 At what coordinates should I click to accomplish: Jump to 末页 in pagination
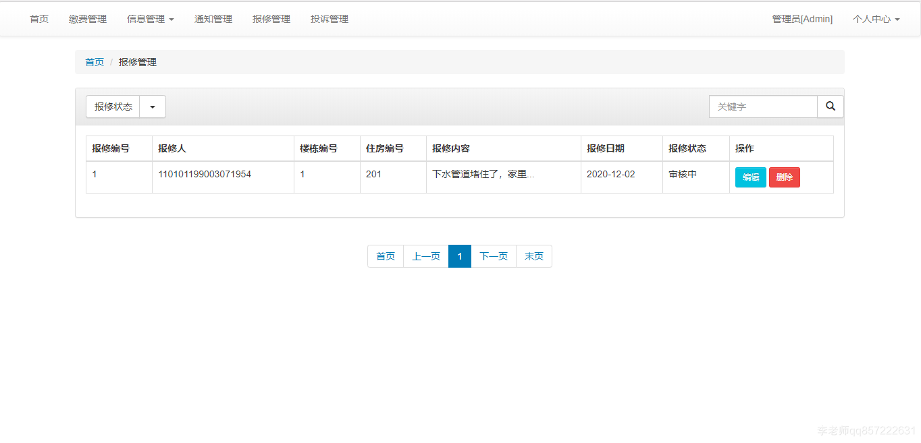[x=533, y=256]
